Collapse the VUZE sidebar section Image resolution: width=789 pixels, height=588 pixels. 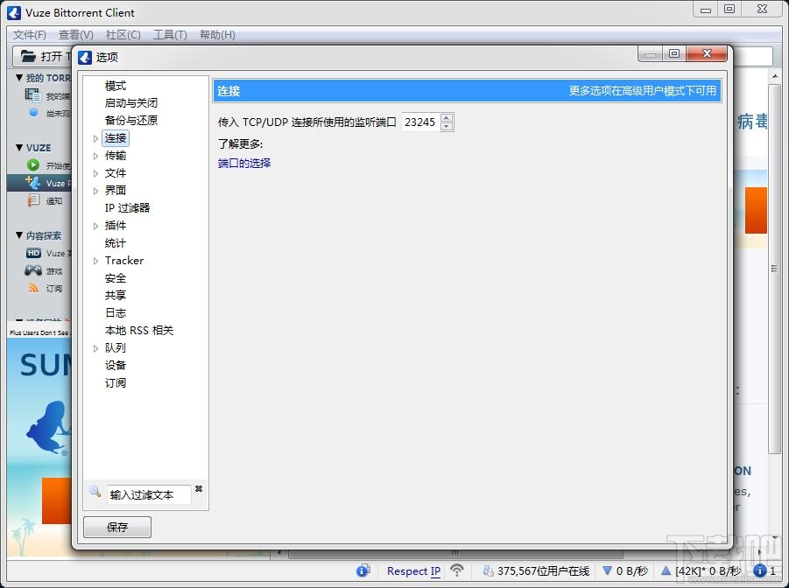(x=19, y=147)
